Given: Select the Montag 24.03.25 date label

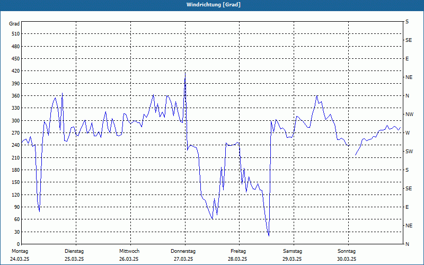Looking at the screenshot, I should click(x=20, y=255).
